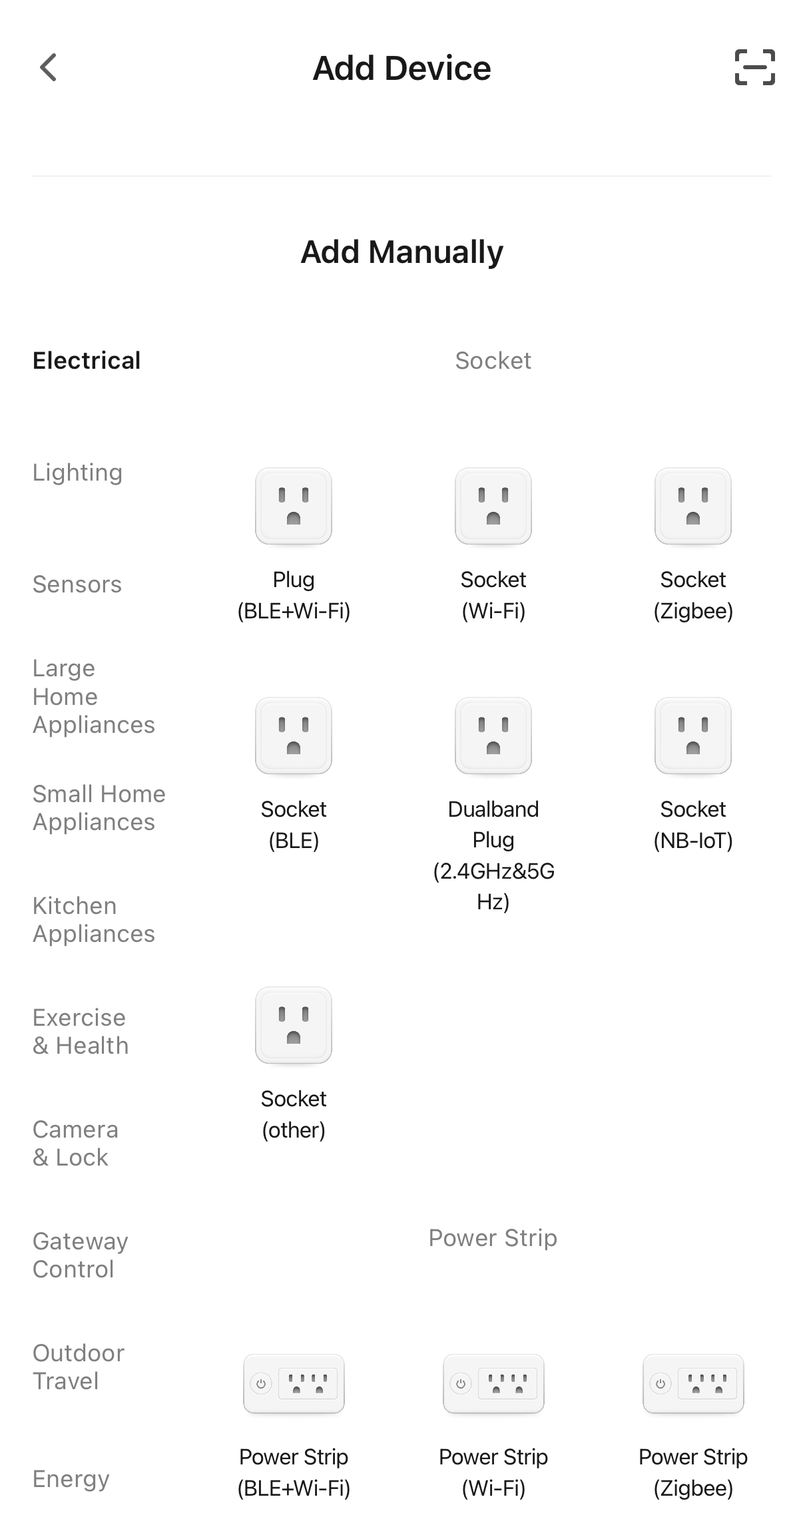Choose the Socket (Wi-Fi) device icon
This screenshot has width=803, height=1519.
[x=493, y=506]
